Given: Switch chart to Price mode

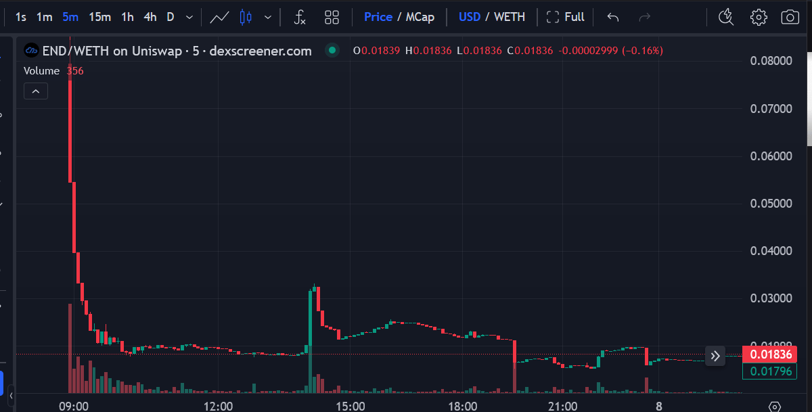Looking at the screenshot, I should pyautogui.click(x=378, y=17).
